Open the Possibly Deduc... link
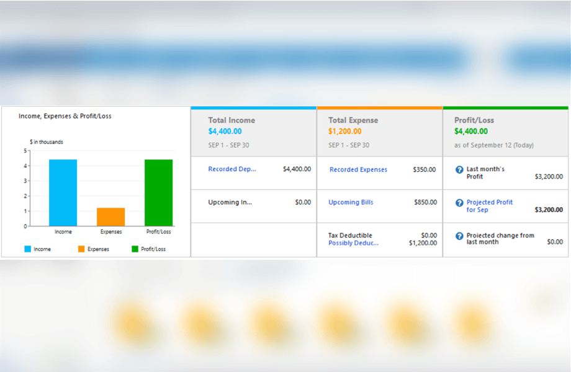 click(x=353, y=243)
